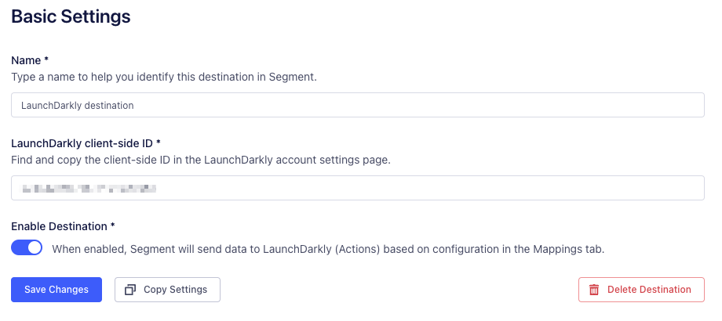This screenshot has height=321, width=722.
Task: Click the Name field label
Action: coord(26,60)
